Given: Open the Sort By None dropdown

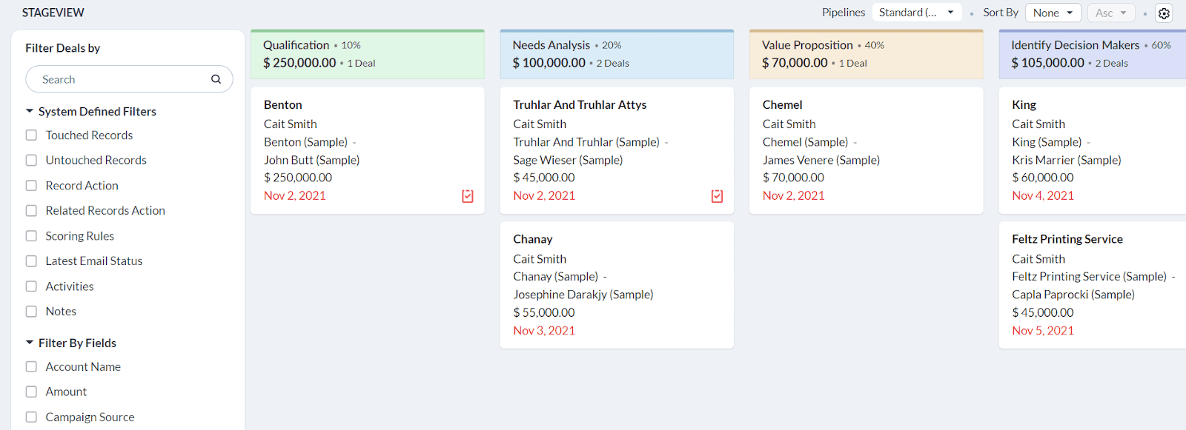Looking at the screenshot, I should coord(1053,13).
